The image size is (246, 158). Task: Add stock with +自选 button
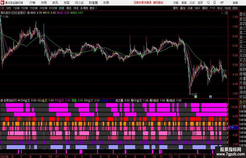pyautogui.click(x=227, y=8)
